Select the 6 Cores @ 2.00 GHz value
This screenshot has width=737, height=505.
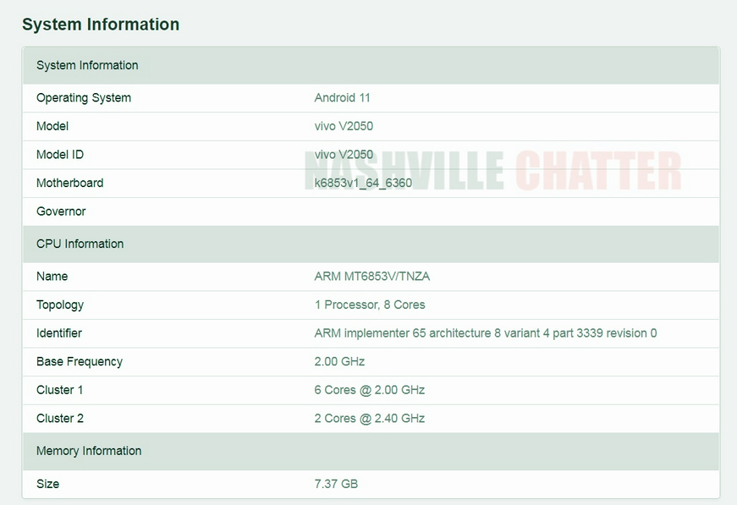click(x=369, y=390)
